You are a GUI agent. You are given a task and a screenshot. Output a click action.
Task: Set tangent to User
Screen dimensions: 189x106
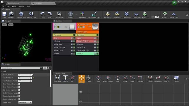point(118,79)
